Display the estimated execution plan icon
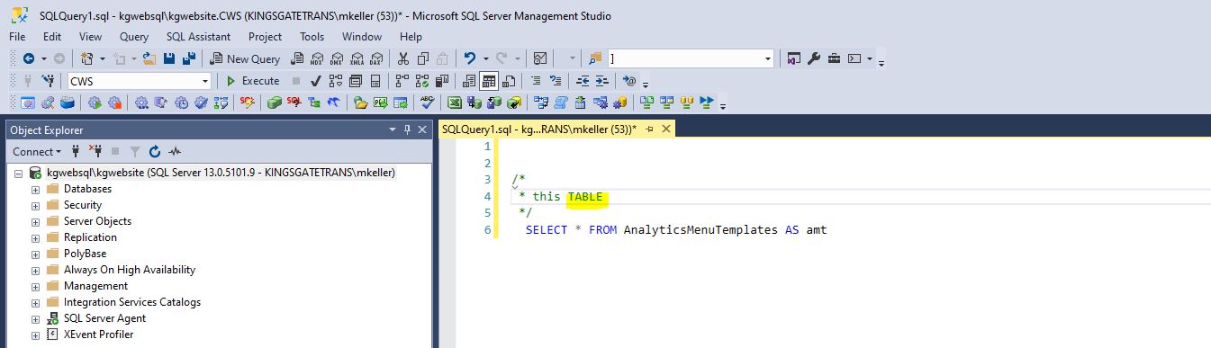 coord(336,81)
